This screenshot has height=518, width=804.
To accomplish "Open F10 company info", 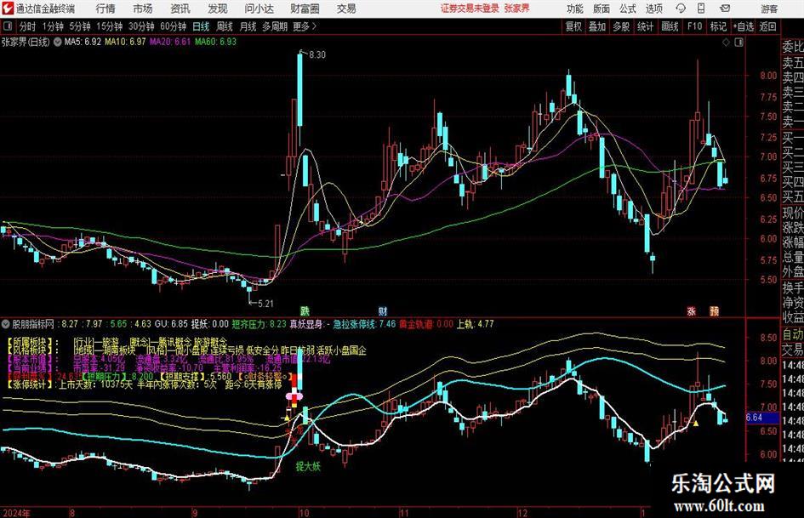I will [x=694, y=26].
